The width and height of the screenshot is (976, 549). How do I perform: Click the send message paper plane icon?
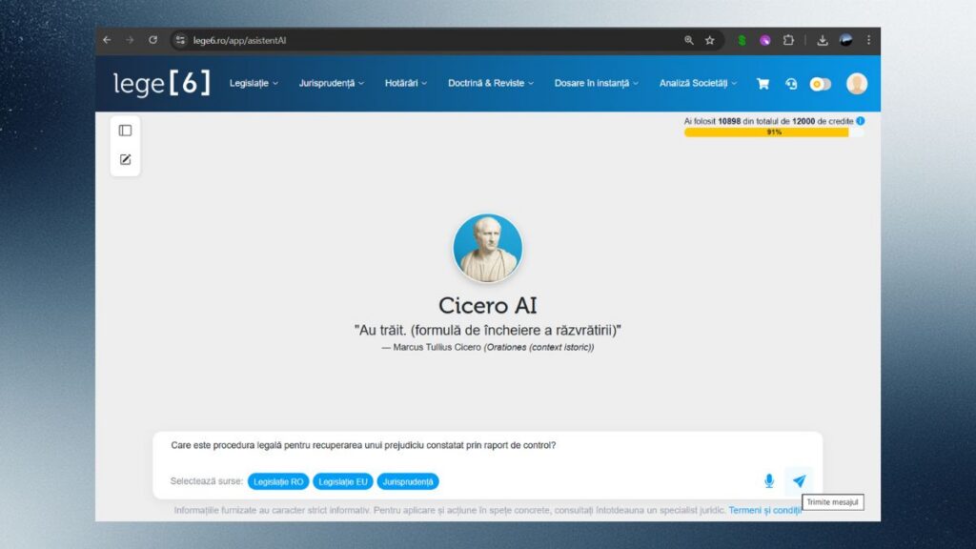pos(799,481)
